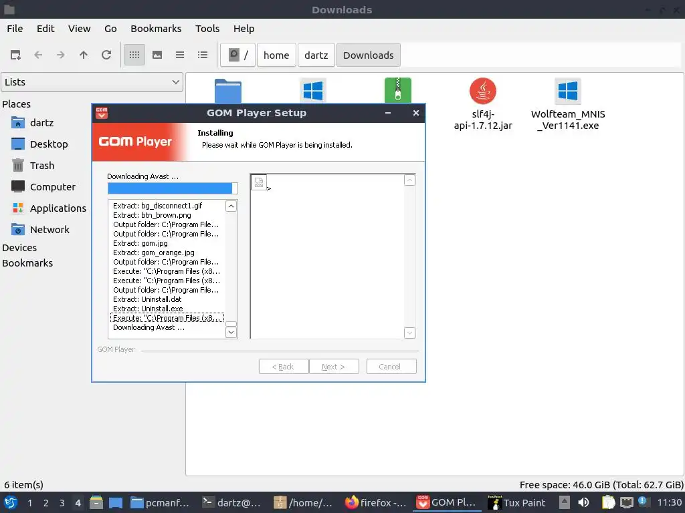Switch to workspace 3 on taskbar
This screenshot has width=685, height=513.
point(62,503)
